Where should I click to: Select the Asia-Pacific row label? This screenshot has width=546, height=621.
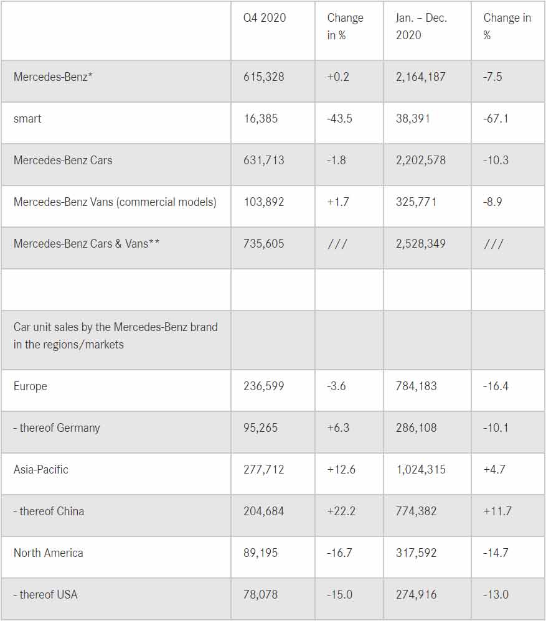[x=41, y=469]
